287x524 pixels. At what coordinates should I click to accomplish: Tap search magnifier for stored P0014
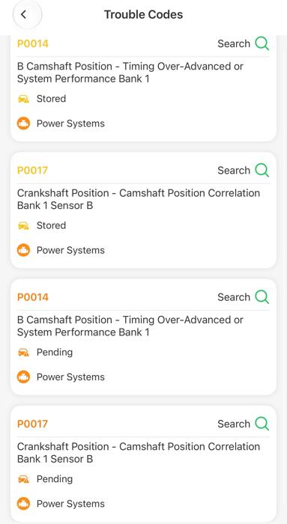(262, 43)
